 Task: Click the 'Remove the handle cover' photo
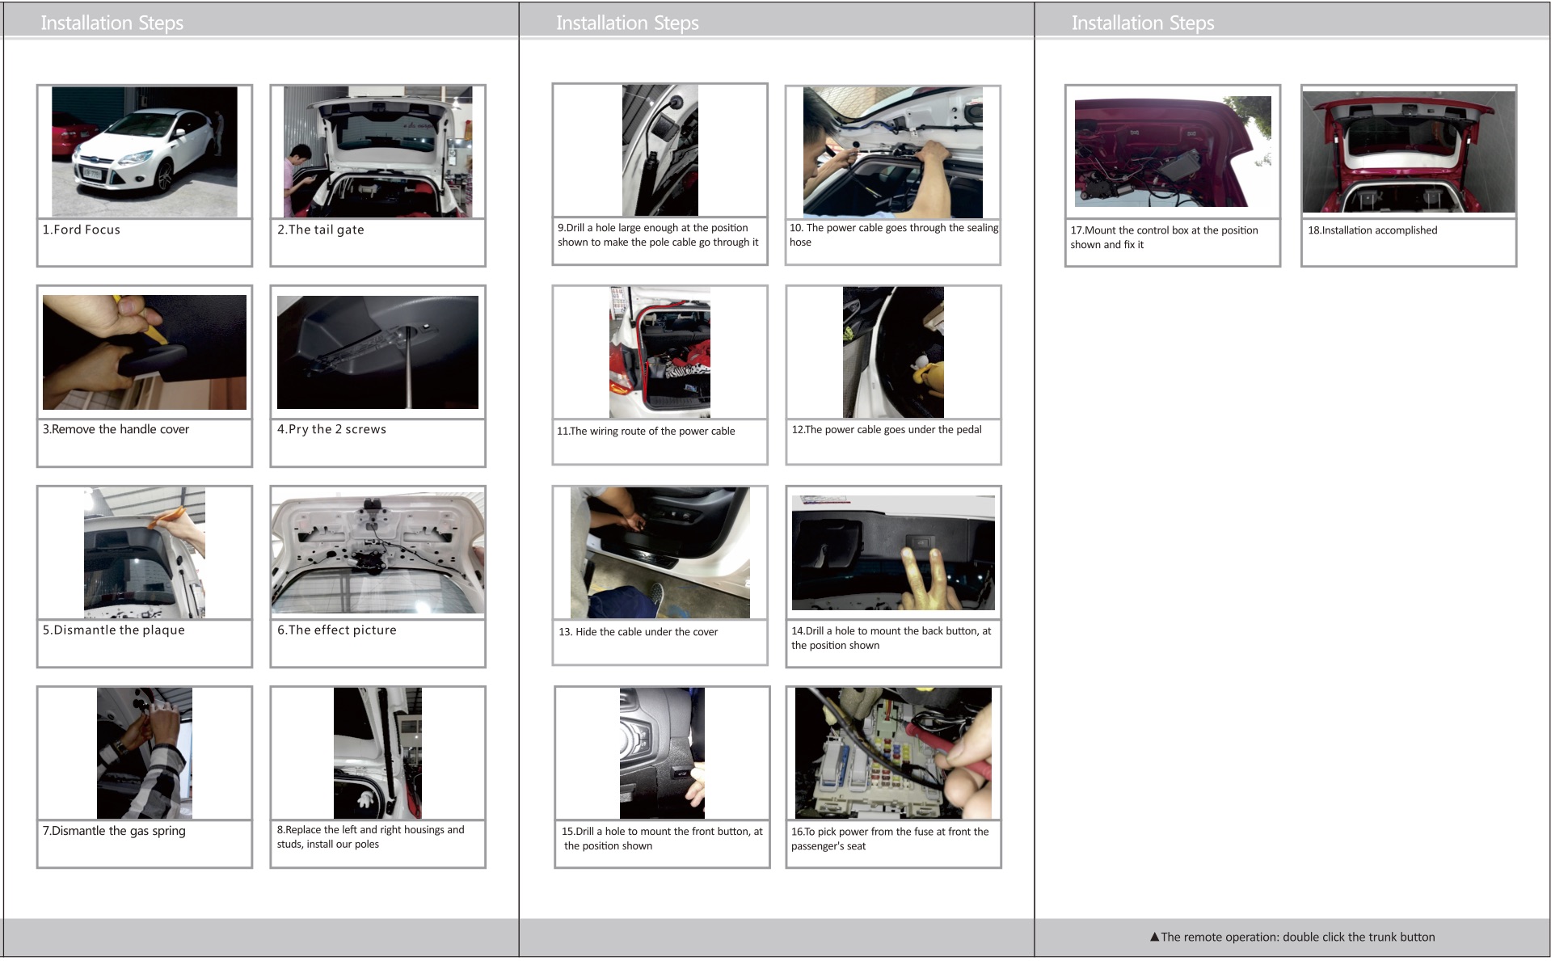145,352
